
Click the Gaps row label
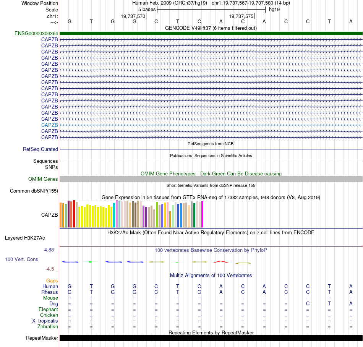(x=52, y=281)
